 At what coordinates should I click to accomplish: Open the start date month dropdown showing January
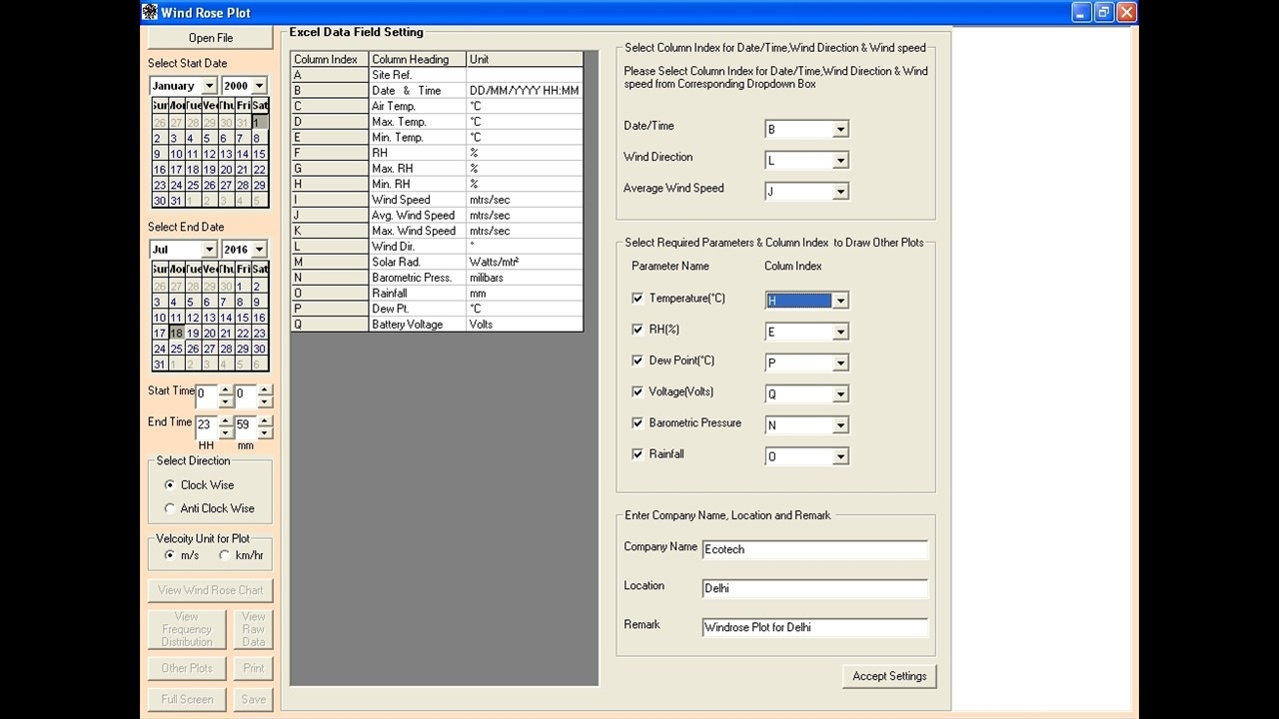click(x=209, y=86)
